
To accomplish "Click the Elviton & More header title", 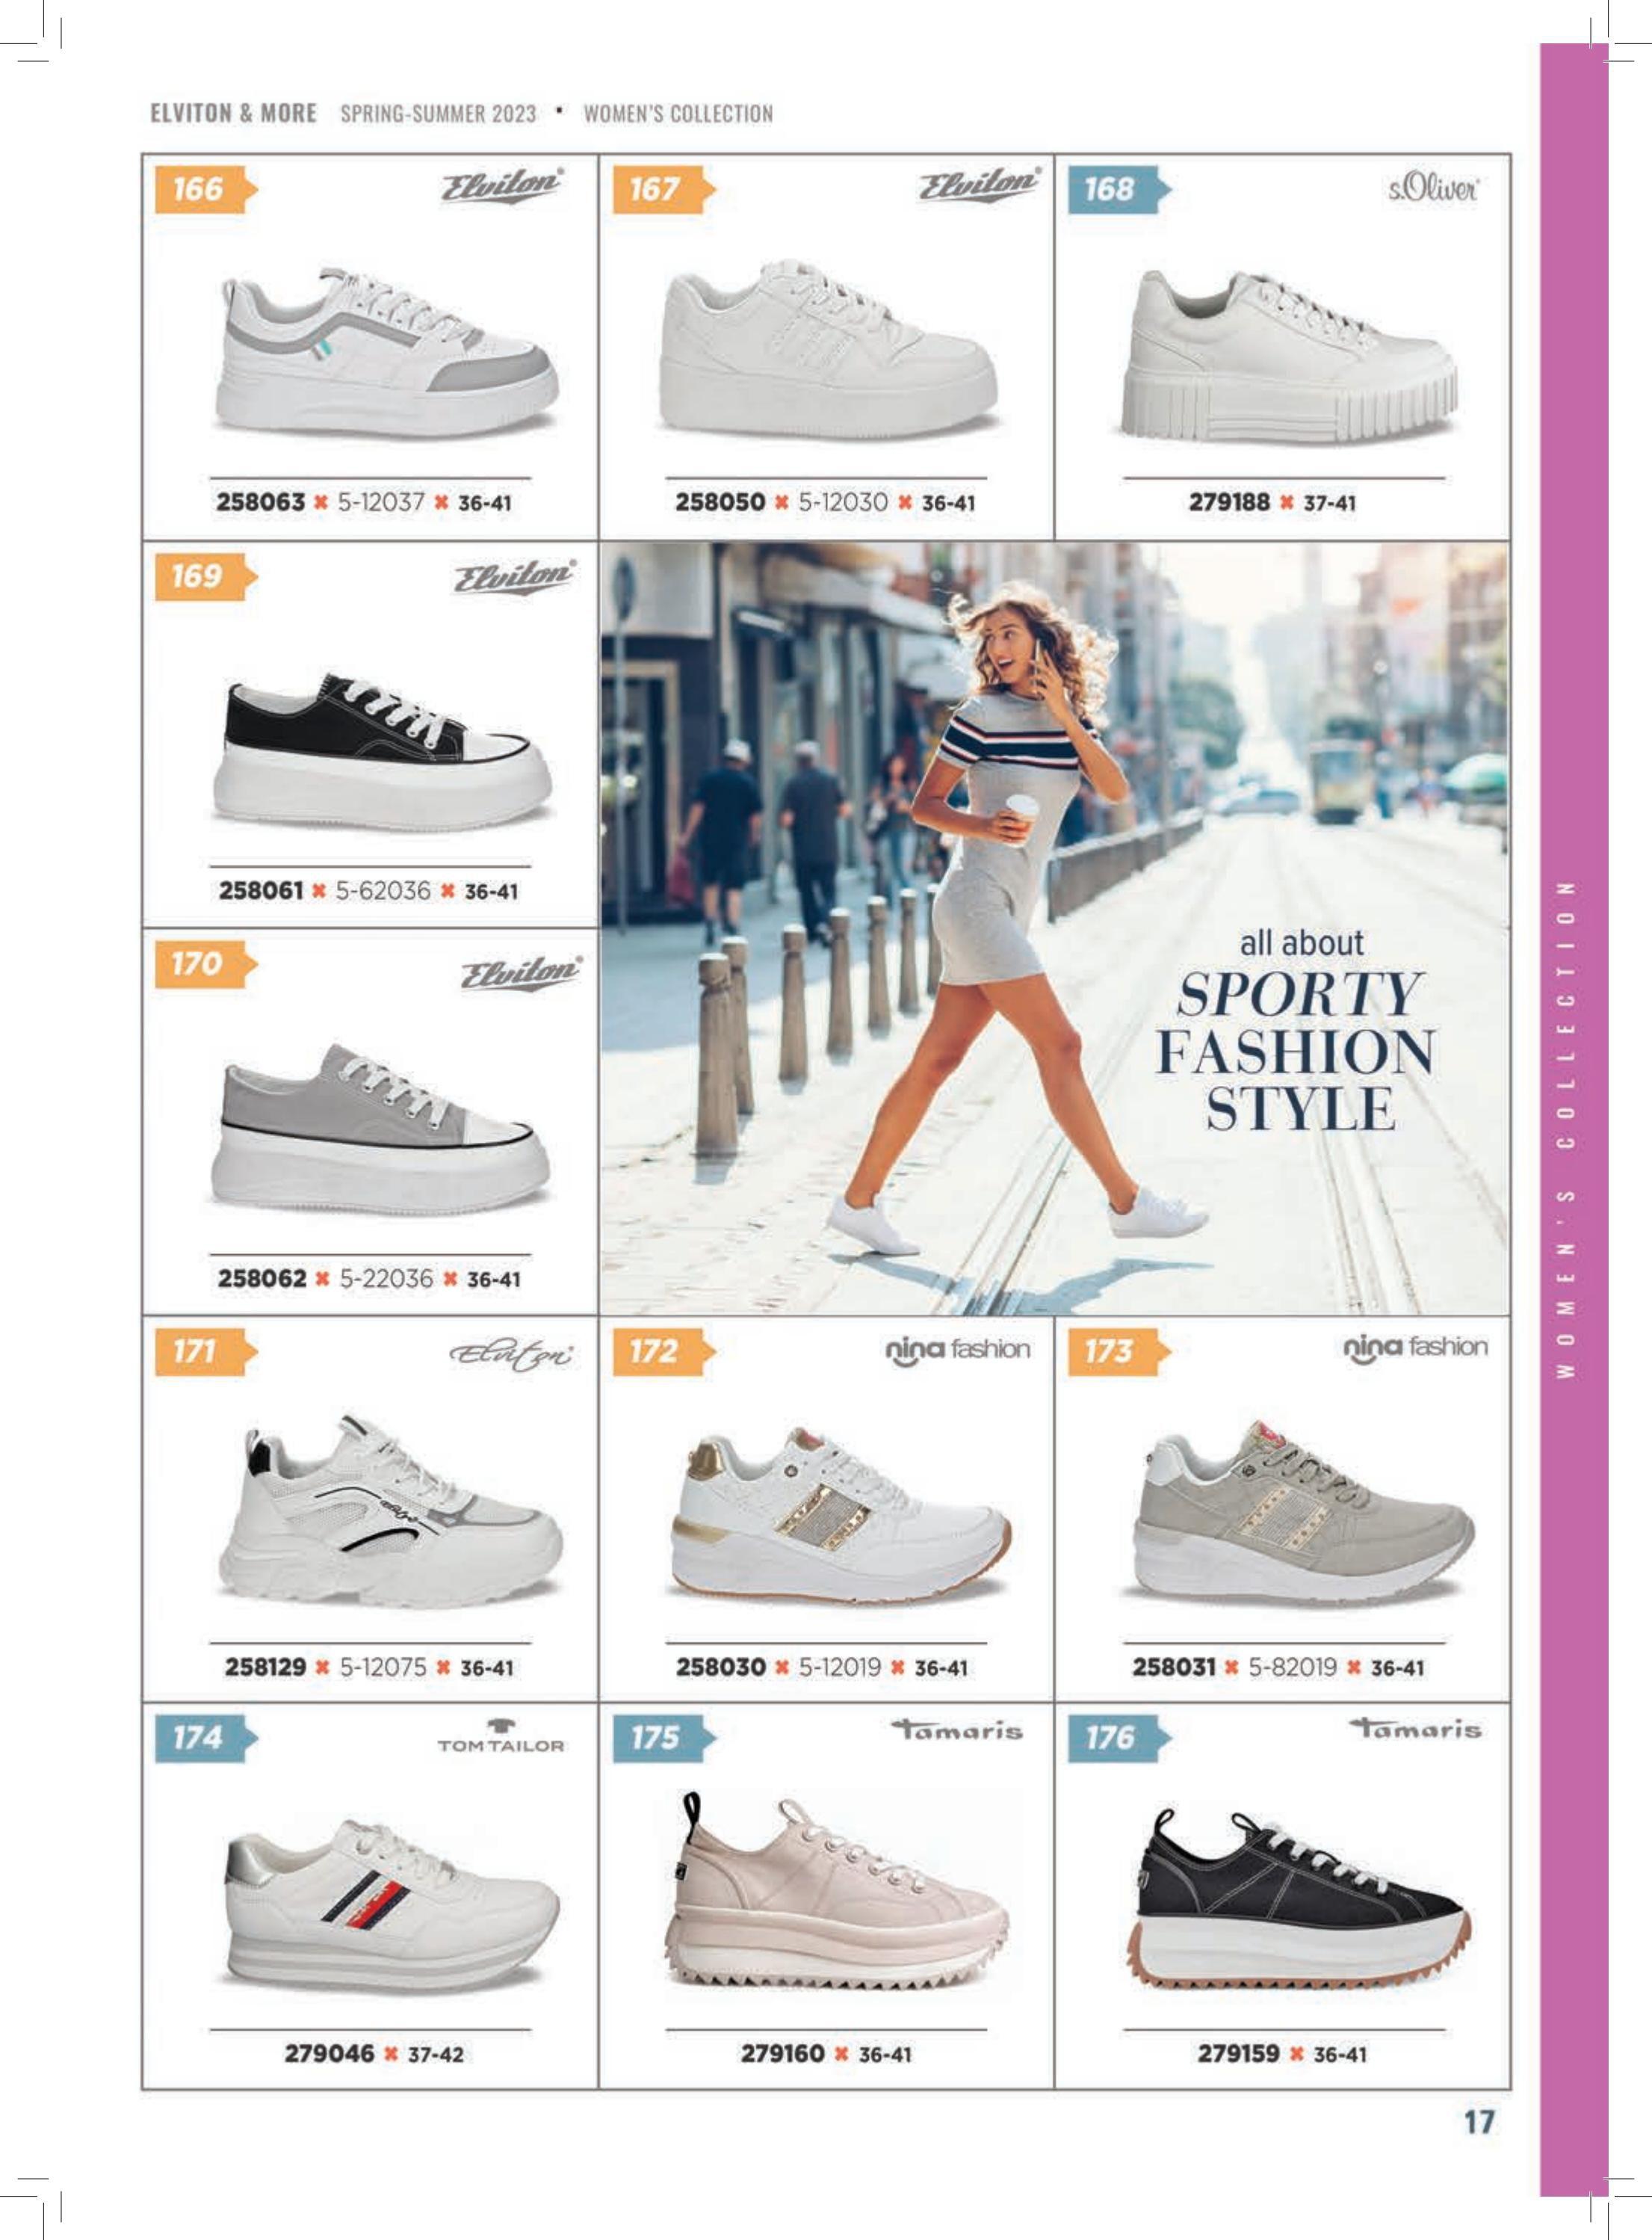I will click(233, 113).
